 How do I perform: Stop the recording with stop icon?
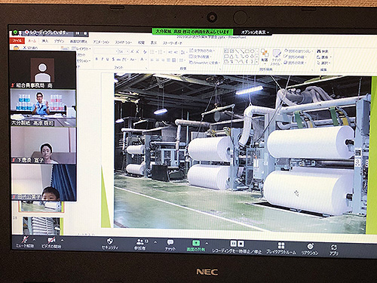(x=241, y=244)
